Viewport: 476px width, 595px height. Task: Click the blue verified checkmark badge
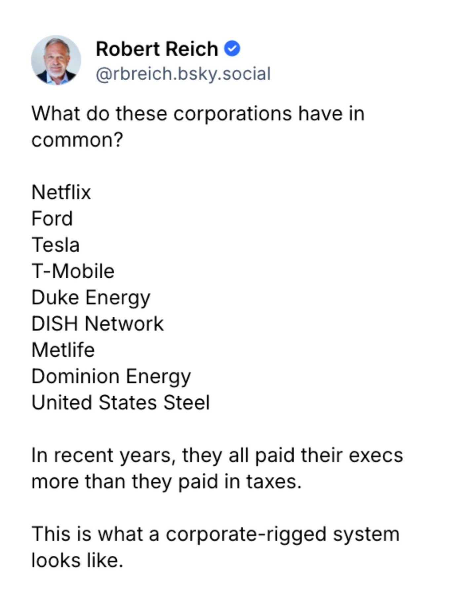coord(232,49)
